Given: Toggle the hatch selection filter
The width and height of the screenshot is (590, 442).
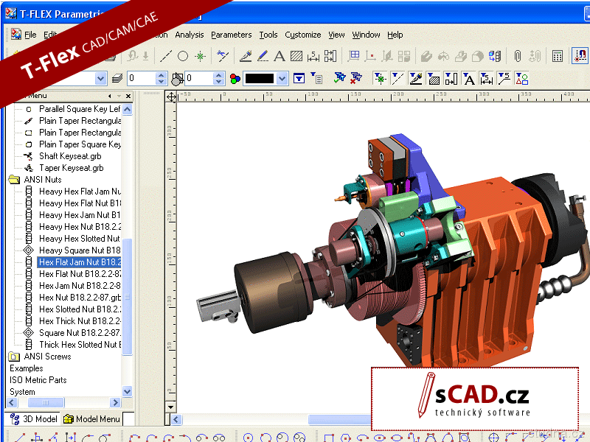Looking at the screenshot, I should (x=433, y=78).
